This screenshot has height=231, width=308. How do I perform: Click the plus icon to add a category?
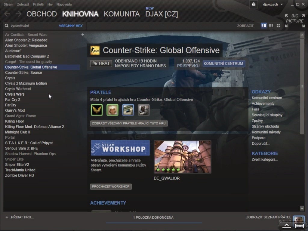coord(83,35)
